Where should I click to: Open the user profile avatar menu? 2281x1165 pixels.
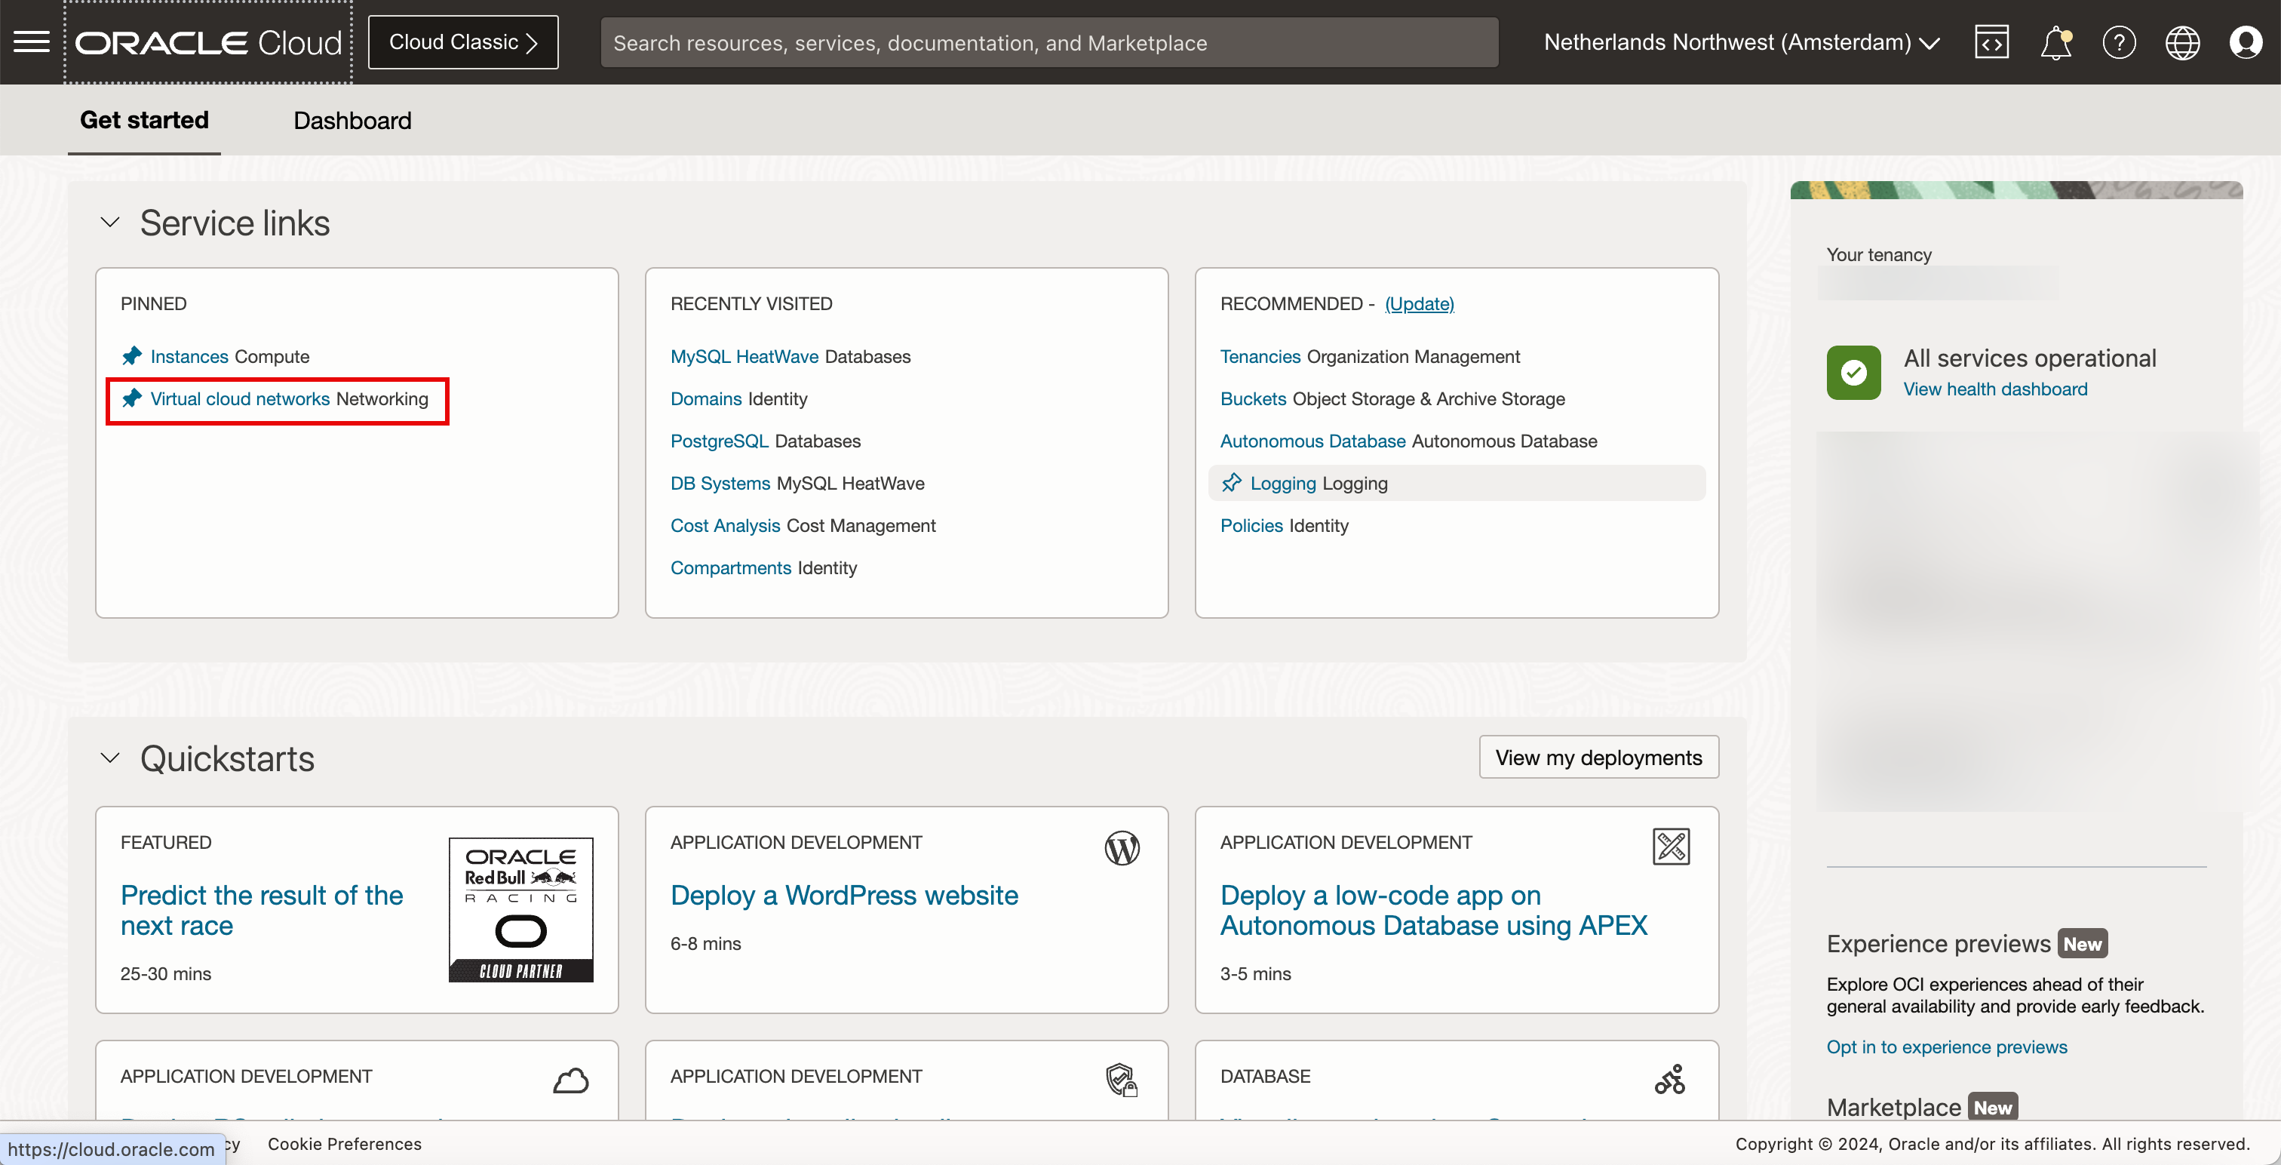(2246, 41)
